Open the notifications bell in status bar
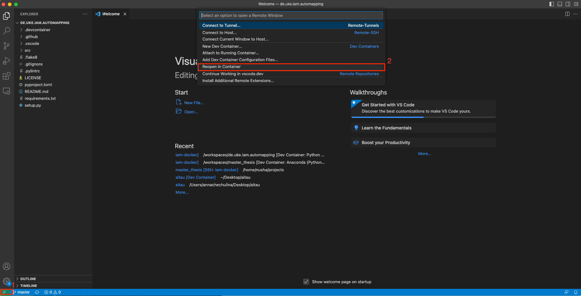581x296 pixels. (x=575, y=292)
